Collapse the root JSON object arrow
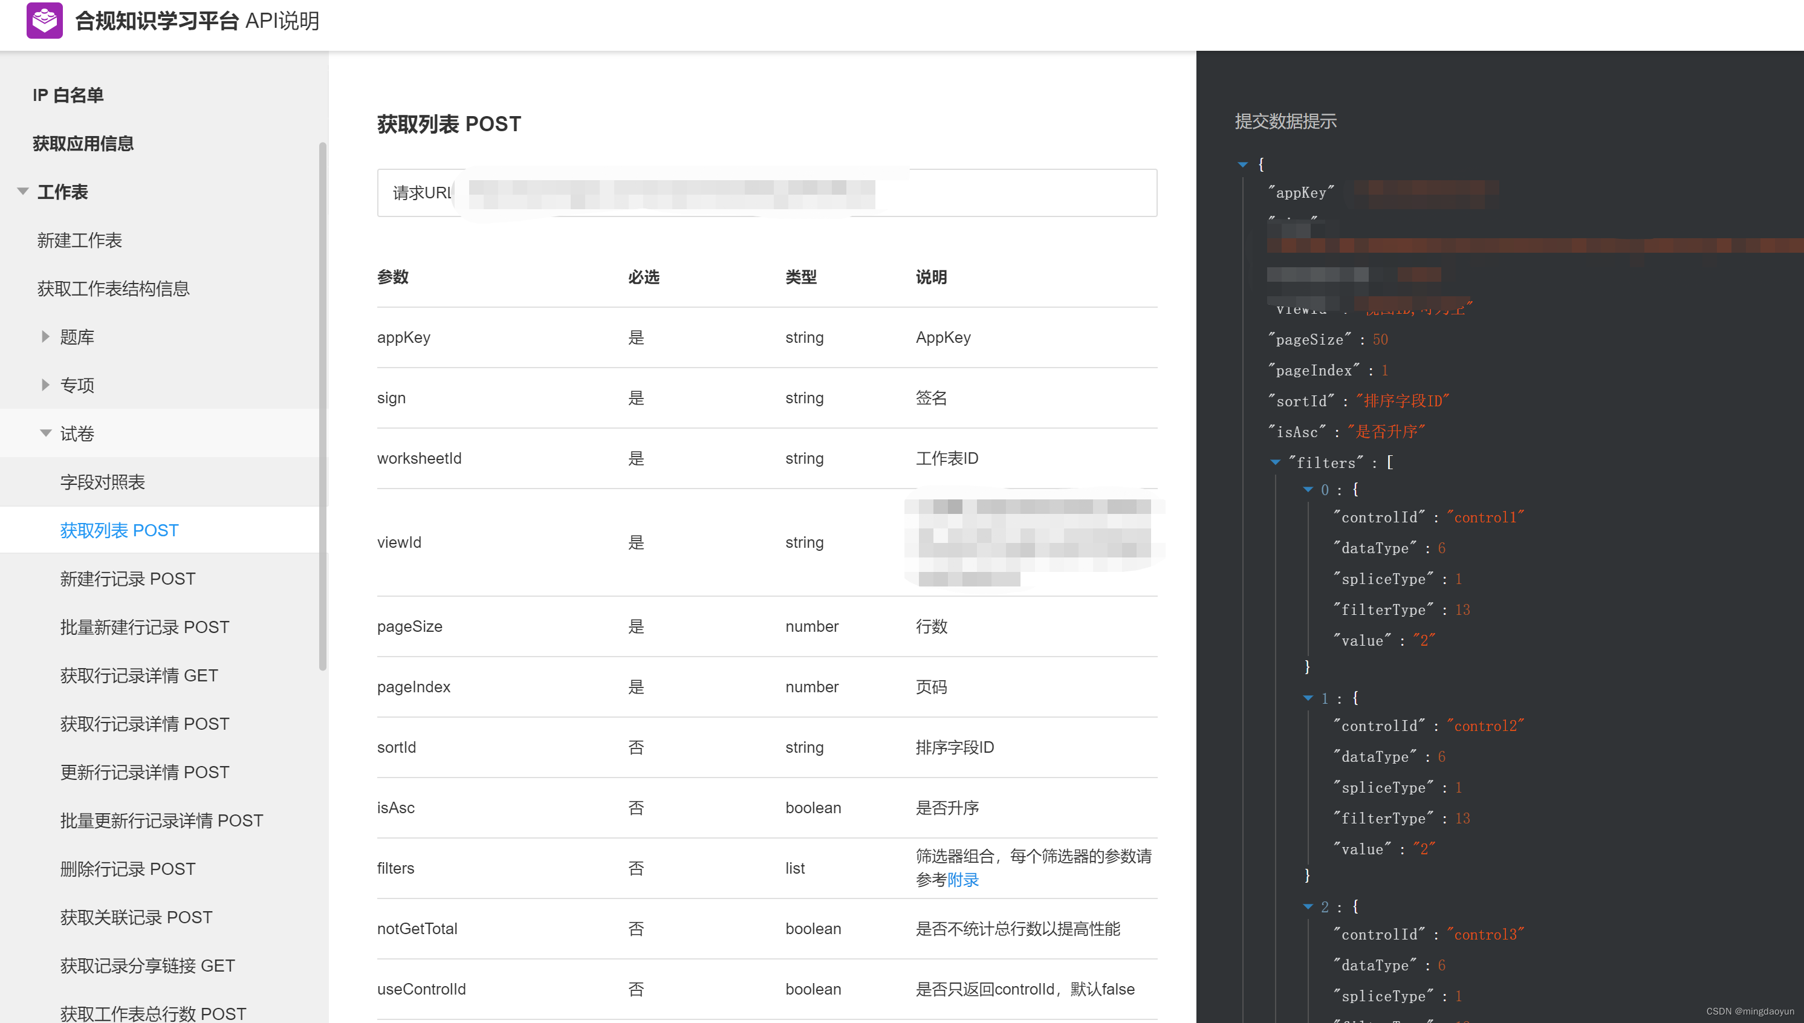Viewport: 1804px width, 1023px height. coord(1242,164)
